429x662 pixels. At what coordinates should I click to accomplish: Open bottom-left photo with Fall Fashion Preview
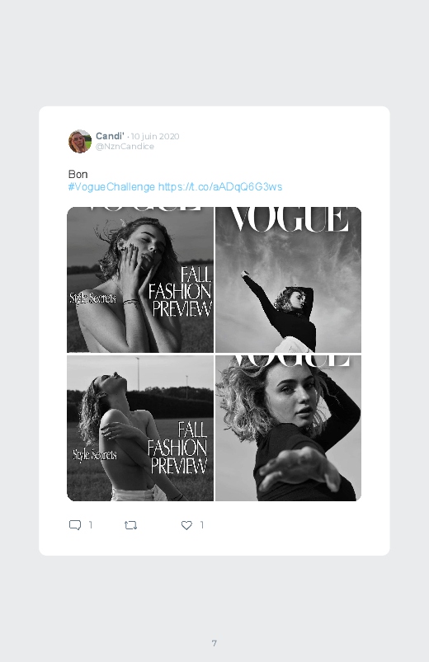click(x=140, y=428)
